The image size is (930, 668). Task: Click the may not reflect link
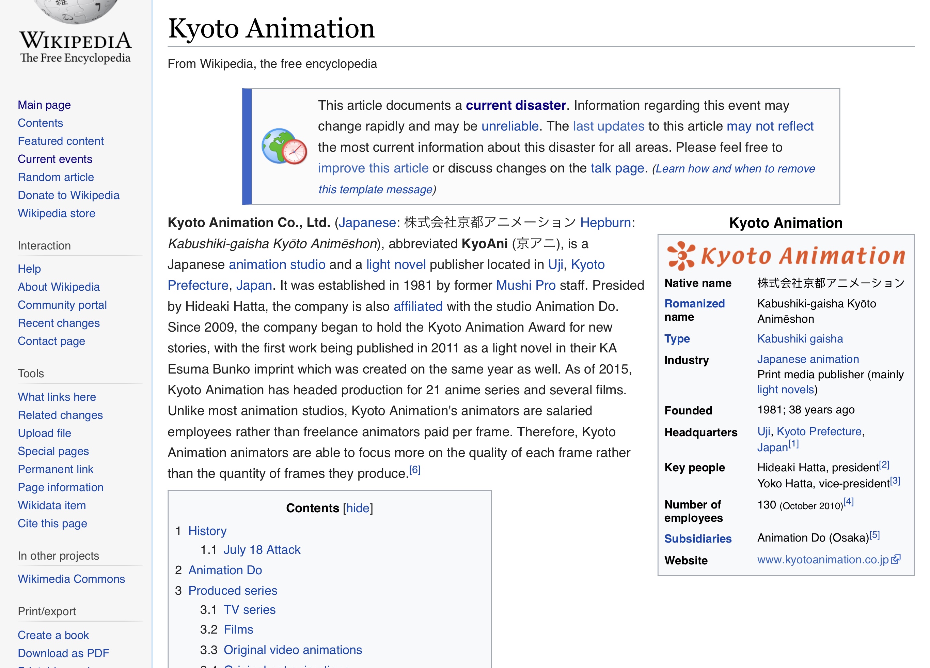tap(770, 126)
